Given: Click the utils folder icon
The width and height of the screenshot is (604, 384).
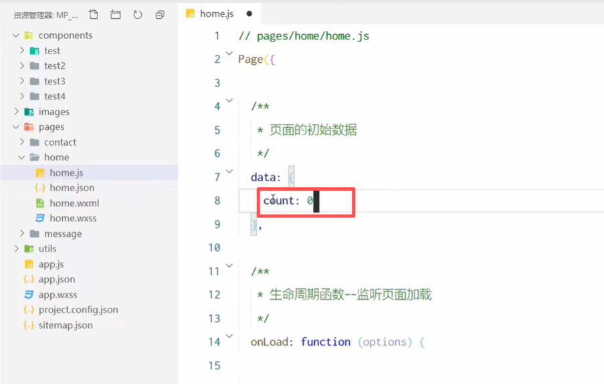Looking at the screenshot, I should [29, 249].
